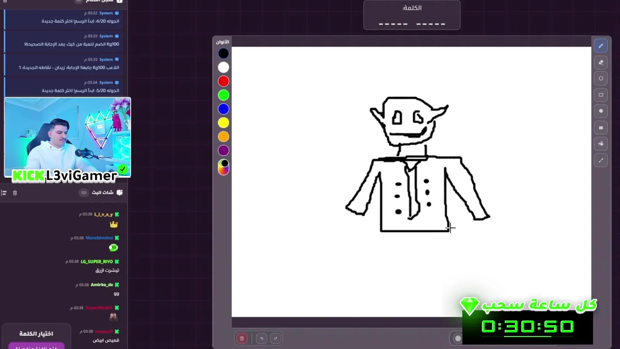Click the crown emoji chat message
Image resolution: width=620 pixels, height=349 pixels.
point(114,224)
